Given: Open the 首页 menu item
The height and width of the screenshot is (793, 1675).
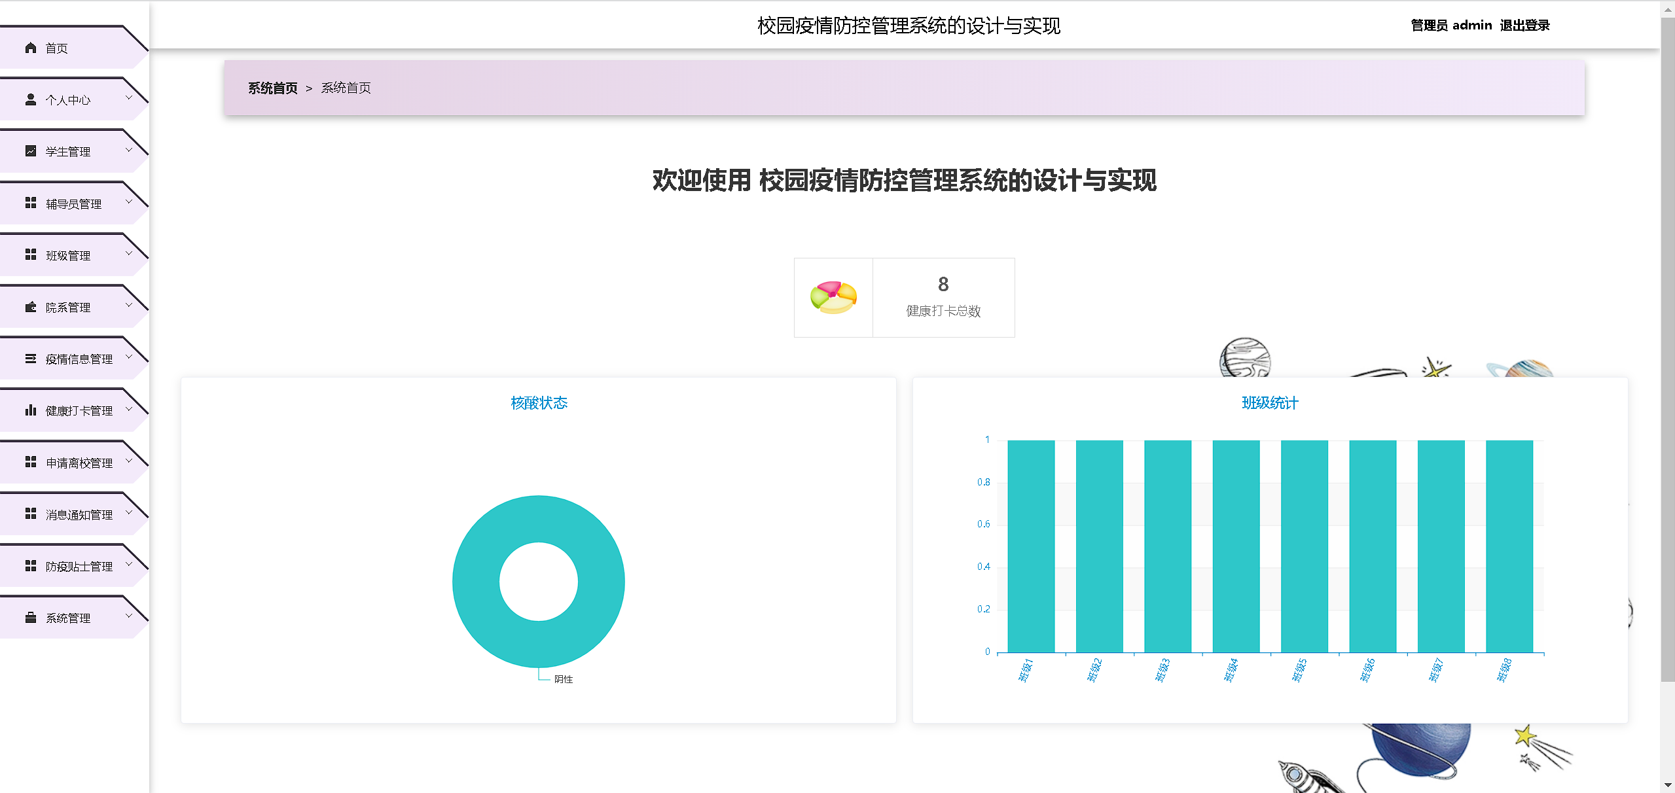Looking at the screenshot, I should [x=57, y=48].
